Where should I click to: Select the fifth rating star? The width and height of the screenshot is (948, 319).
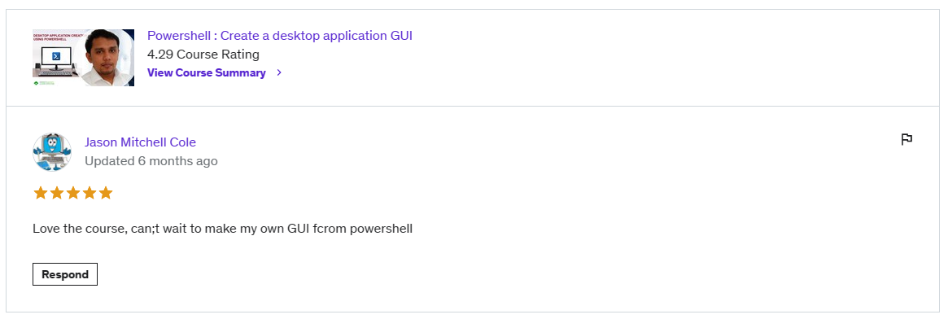[106, 194]
